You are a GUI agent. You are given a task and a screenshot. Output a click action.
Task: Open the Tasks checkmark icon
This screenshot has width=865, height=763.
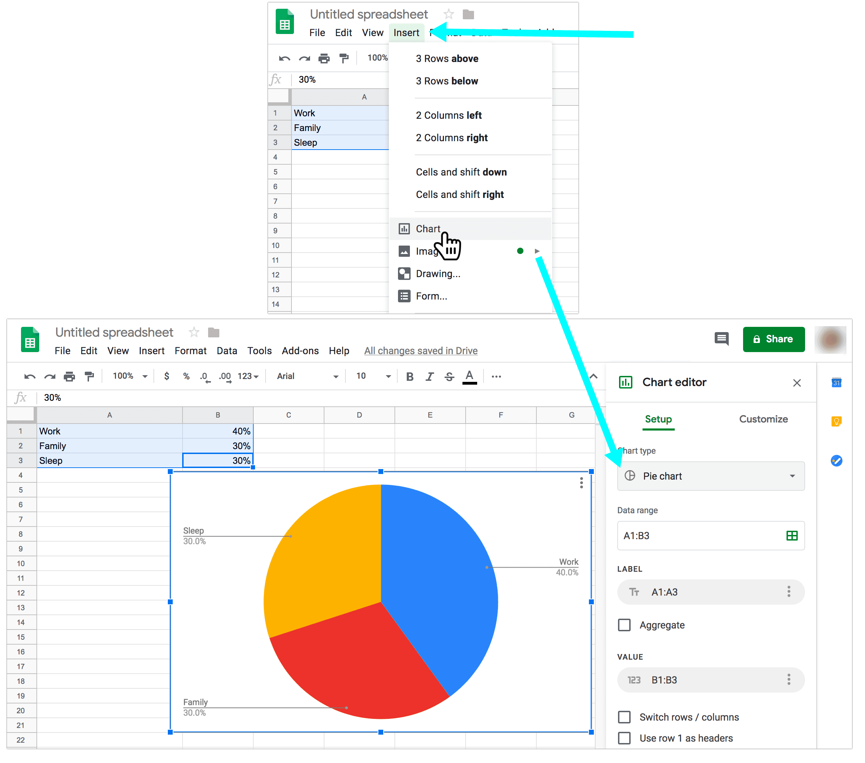(x=836, y=460)
